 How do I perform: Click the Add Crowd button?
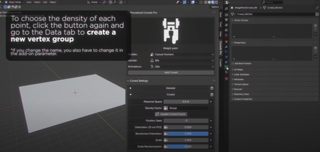pyautogui.click(x=171, y=73)
